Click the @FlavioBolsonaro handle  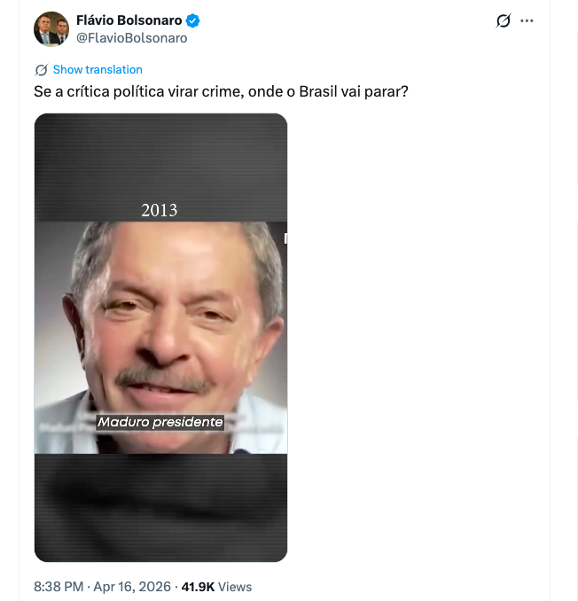coord(132,38)
